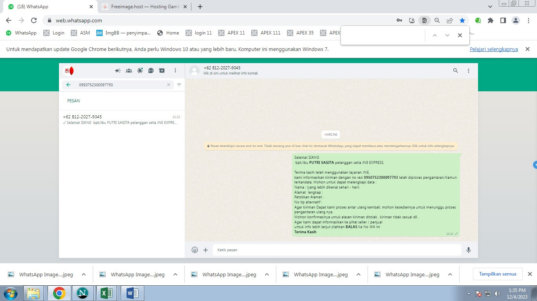Open a new browser tab

point(200,7)
